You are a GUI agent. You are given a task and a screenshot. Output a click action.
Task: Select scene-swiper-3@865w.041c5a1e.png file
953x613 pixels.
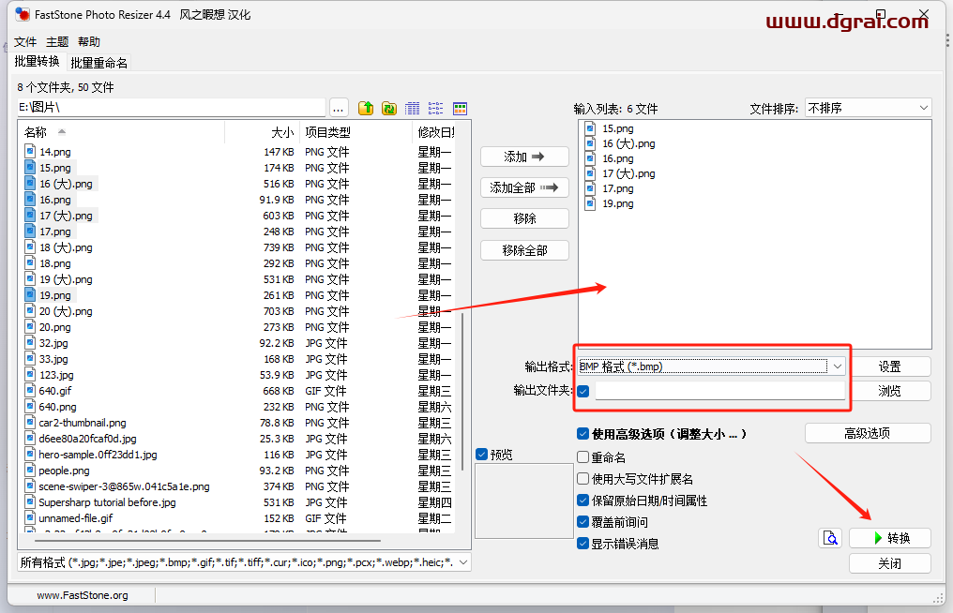click(124, 486)
